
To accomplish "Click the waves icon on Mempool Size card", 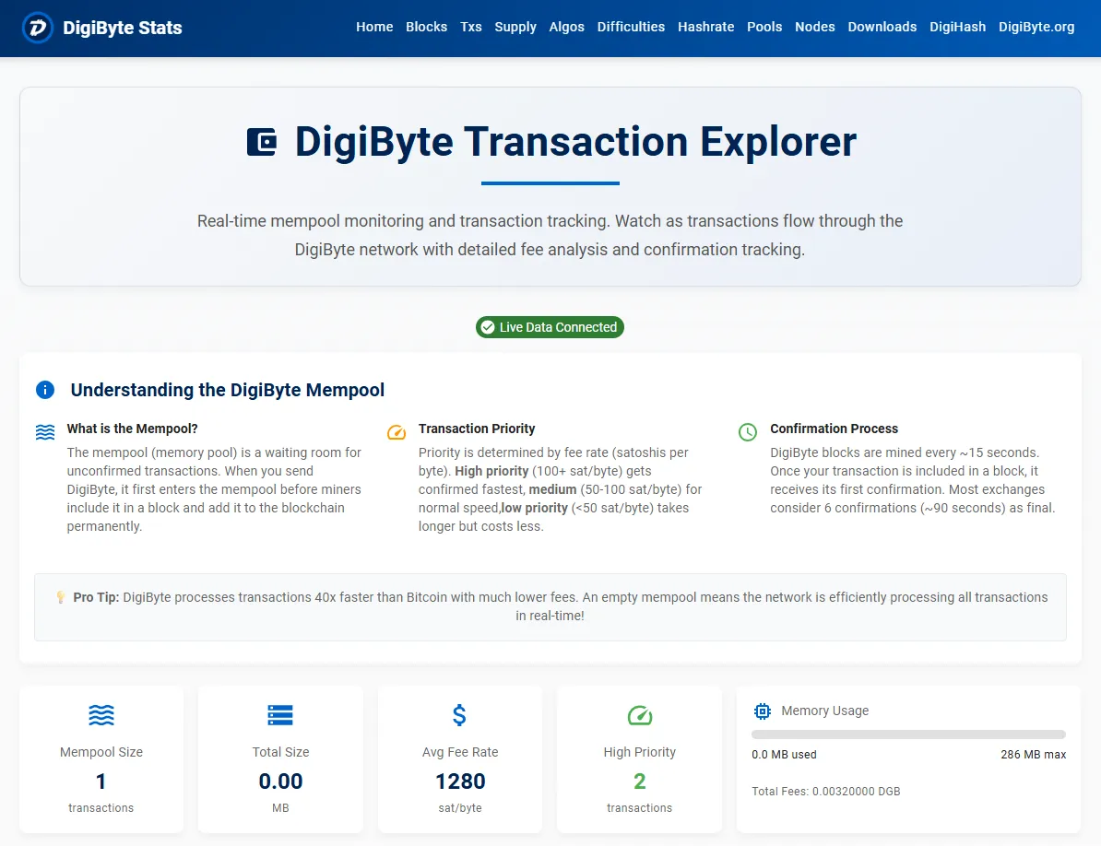I will [101, 715].
